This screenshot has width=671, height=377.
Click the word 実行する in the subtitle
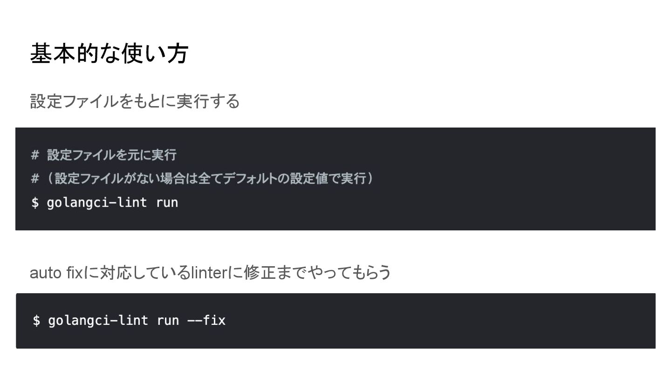[208, 101]
